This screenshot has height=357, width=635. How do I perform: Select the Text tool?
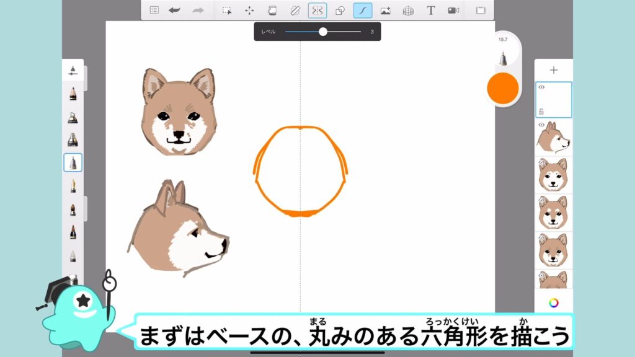coord(431,10)
